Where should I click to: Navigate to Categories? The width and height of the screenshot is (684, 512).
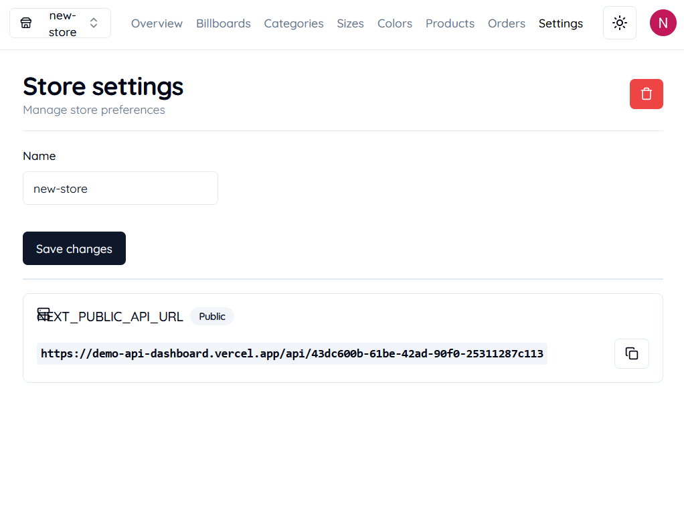click(x=294, y=23)
